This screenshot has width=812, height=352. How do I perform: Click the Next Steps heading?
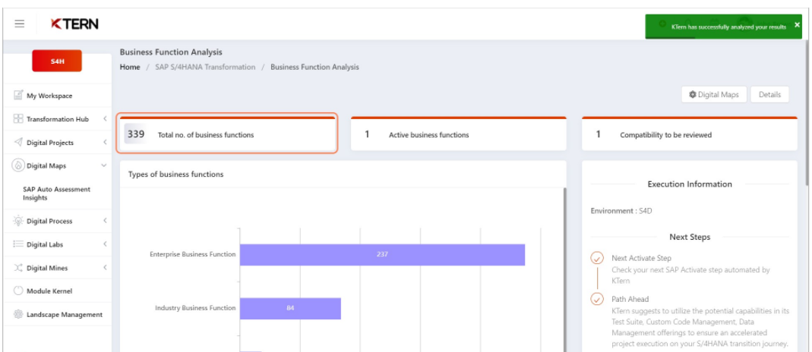690,237
